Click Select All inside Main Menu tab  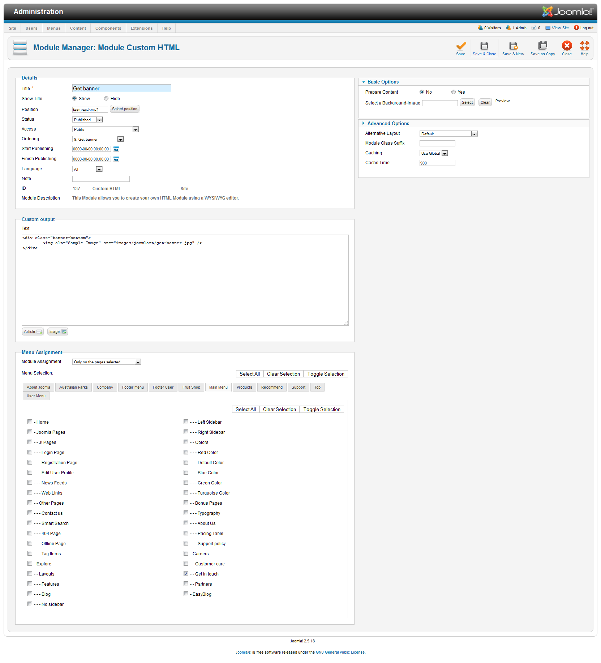[x=246, y=410]
